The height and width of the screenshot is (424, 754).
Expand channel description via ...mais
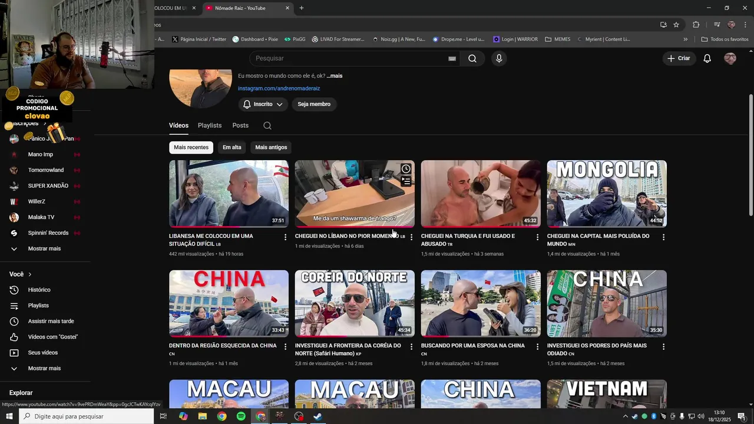coord(335,76)
